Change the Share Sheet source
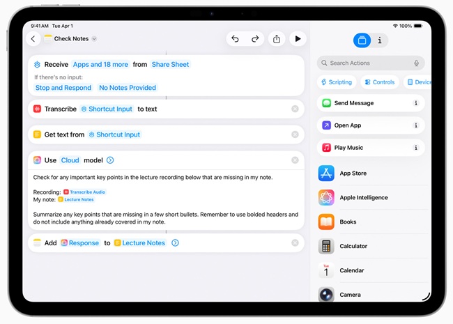The height and width of the screenshot is (324, 453). (171, 64)
